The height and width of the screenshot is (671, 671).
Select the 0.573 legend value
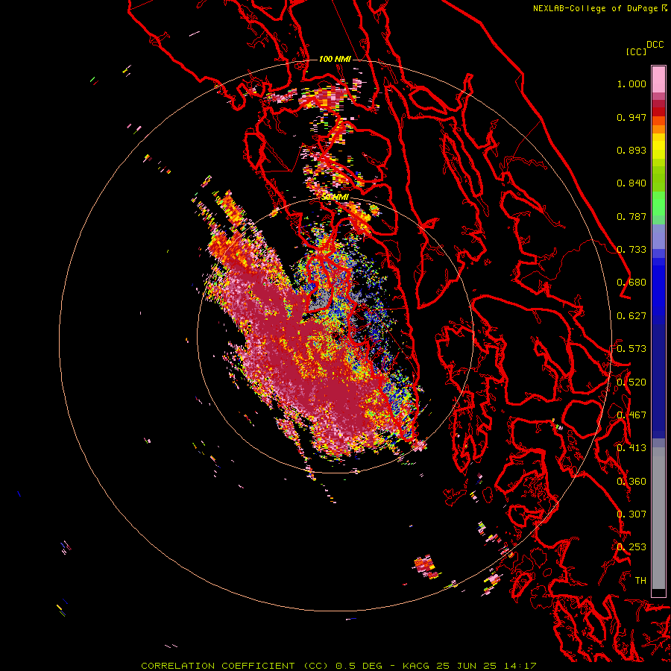click(631, 349)
